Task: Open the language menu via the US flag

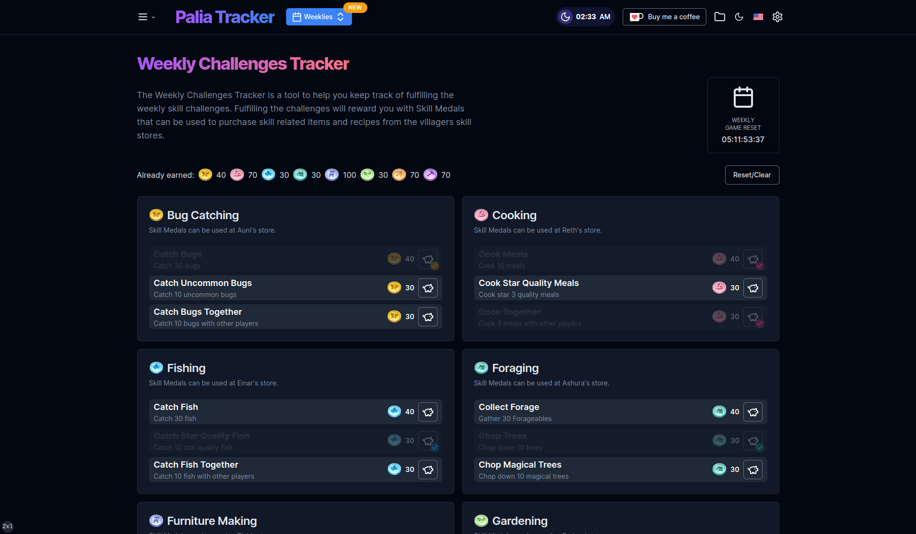Action: click(758, 17)
